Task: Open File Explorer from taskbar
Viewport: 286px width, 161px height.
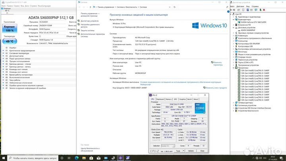Action: [84, 158]
